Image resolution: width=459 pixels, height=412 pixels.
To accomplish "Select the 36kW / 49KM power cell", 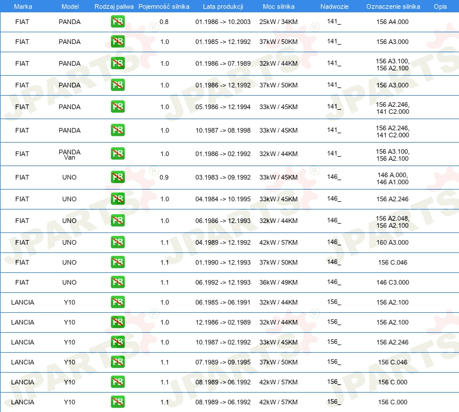I will click(x=278, y=282).
